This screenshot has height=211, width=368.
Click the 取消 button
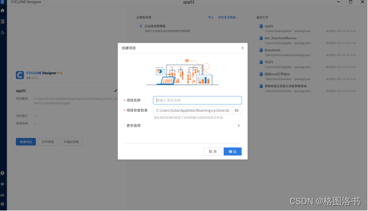tap(213, 151)
